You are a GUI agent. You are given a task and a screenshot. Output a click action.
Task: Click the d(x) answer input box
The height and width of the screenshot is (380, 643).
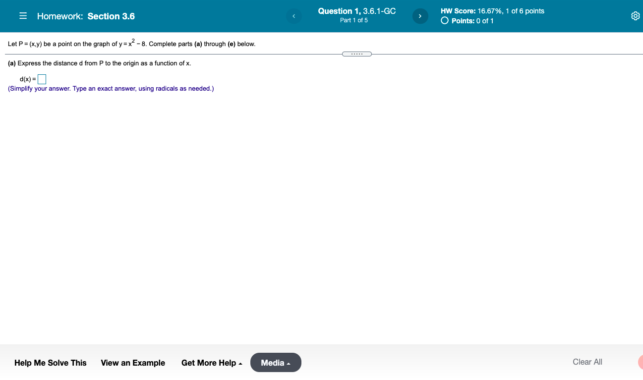(42, 79)
